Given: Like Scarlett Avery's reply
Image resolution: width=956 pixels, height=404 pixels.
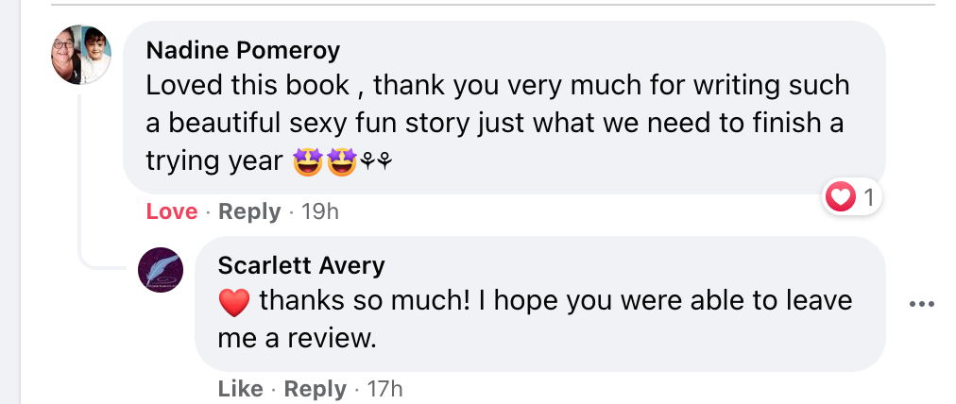Looking at the screenshot, I should [x=240, y=388].
